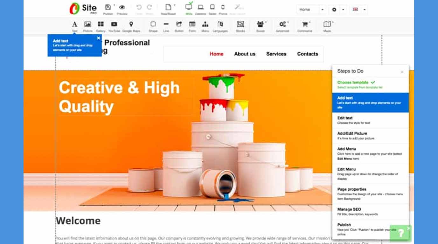Select the Page properties step

(x=370, y=194)
